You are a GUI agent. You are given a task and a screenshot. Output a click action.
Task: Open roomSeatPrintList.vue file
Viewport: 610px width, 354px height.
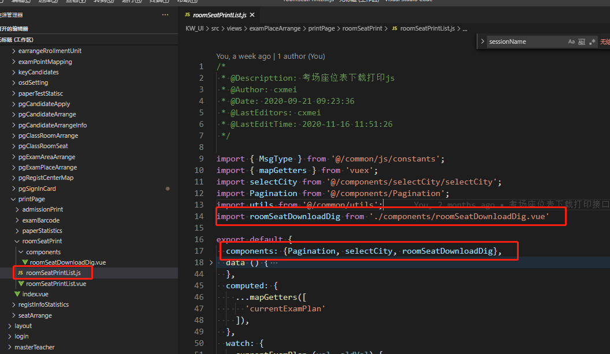pos(56,284)
